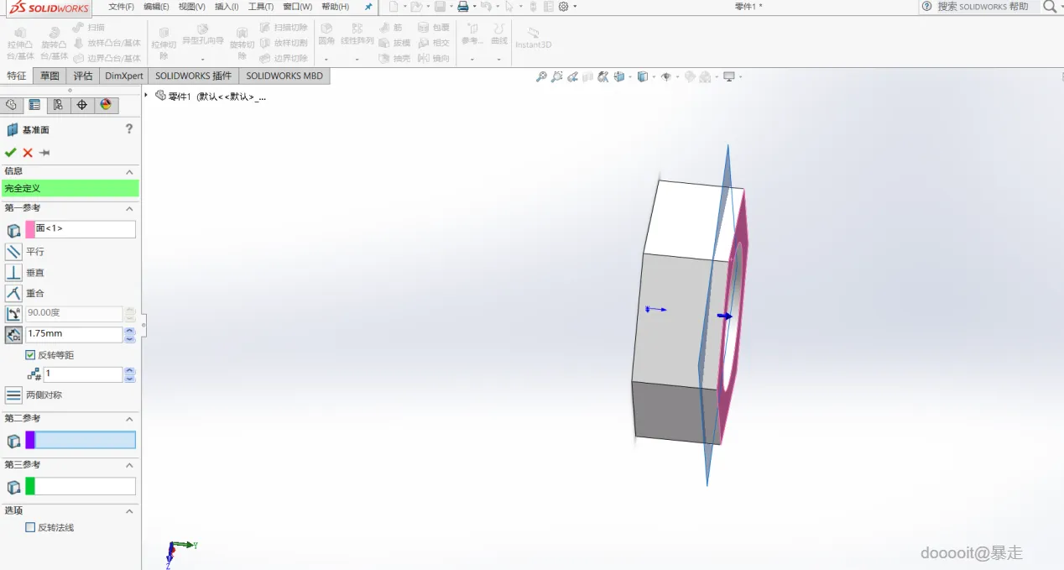Open the DisplayManager color wheel tab

pos(105,105)
